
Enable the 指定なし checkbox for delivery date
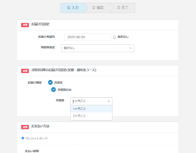click(115, 37)
